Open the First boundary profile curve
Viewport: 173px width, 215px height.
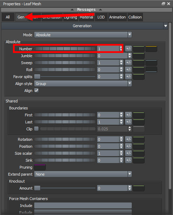click(139, 115)
